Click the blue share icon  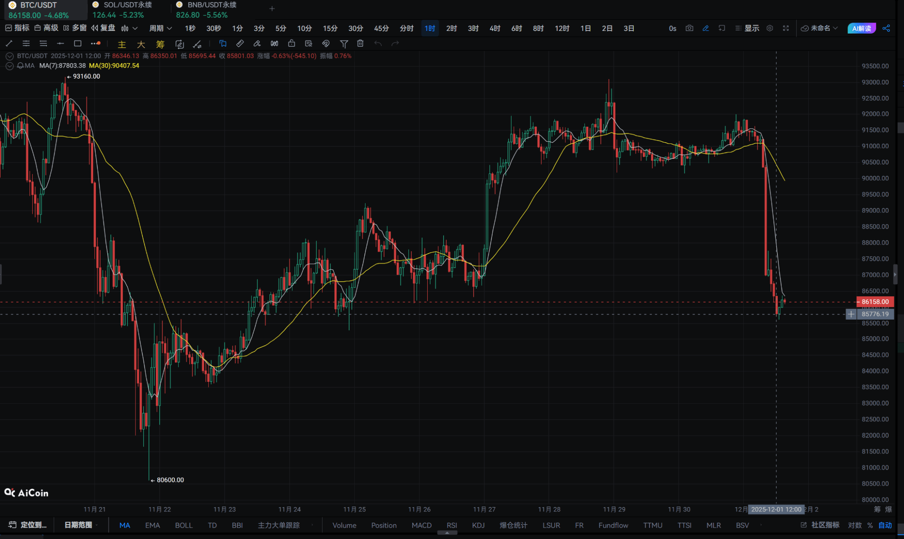pos(886,28)
